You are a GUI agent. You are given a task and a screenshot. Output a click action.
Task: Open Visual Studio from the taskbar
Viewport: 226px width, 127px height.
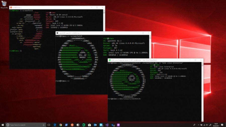tap(107, 125)
